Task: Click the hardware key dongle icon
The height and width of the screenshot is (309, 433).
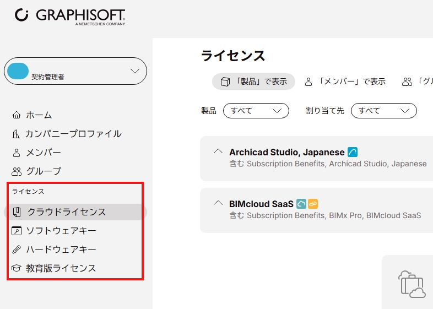Action: [x=17, y=250]
